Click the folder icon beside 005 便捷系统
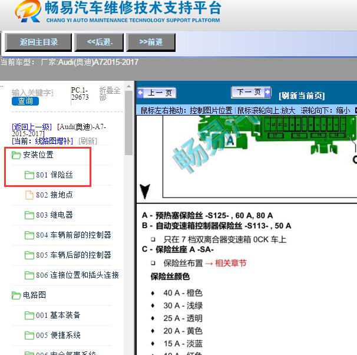357x355 pixels. pyautogui.click(x=29, y=336)
